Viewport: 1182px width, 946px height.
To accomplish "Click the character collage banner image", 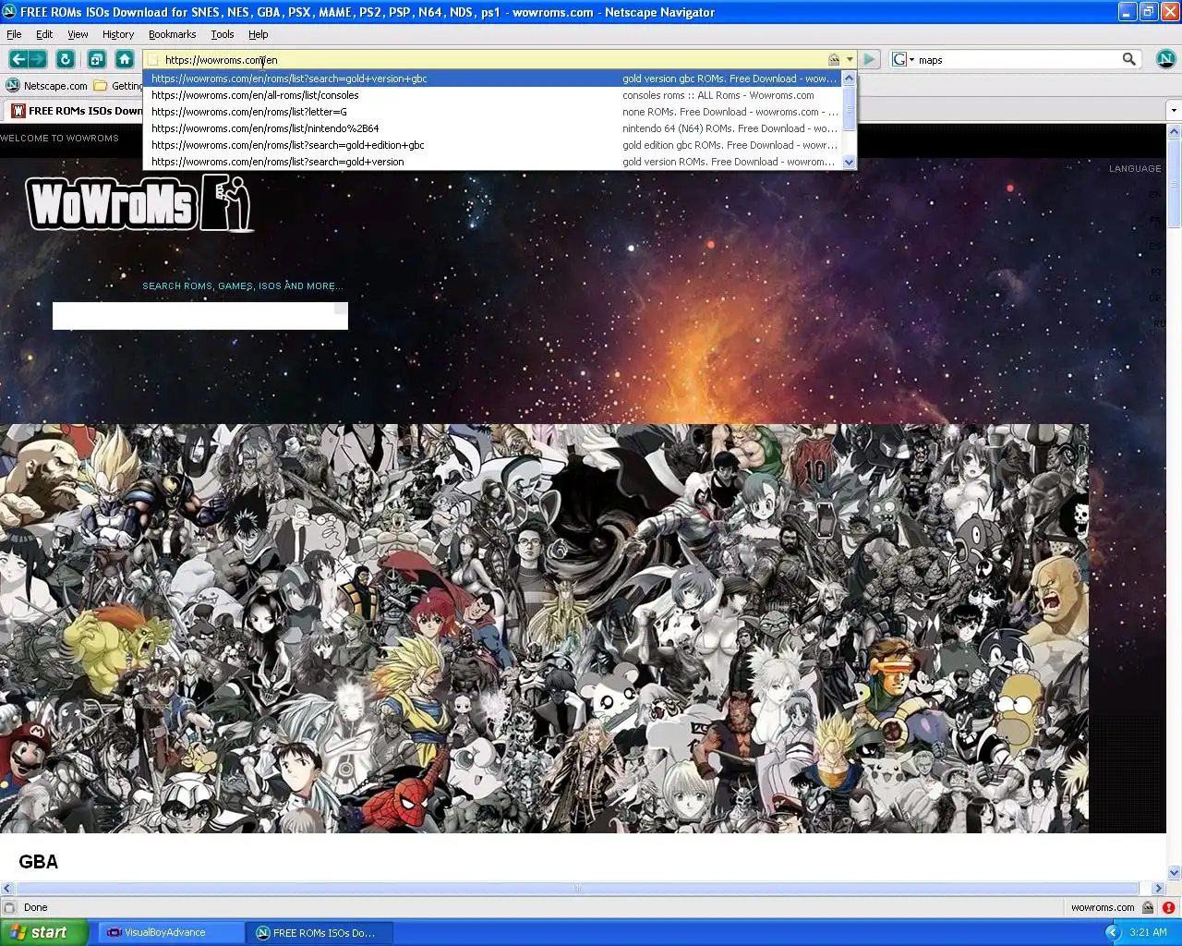I will (x=544, y=628).
